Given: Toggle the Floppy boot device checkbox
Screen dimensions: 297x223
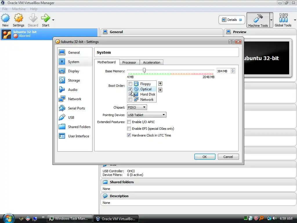Looking at the screenshot, I should coord(130,84).
